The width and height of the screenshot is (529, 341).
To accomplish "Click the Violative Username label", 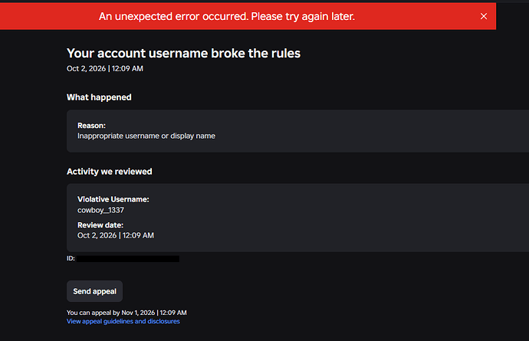I will click(x=113, y=199).
